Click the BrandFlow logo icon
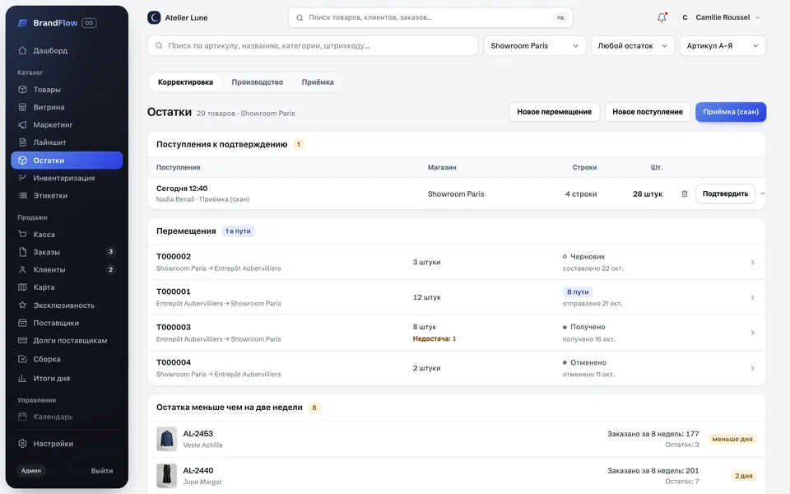Viewport: 790px width, 494px height. 23,23
